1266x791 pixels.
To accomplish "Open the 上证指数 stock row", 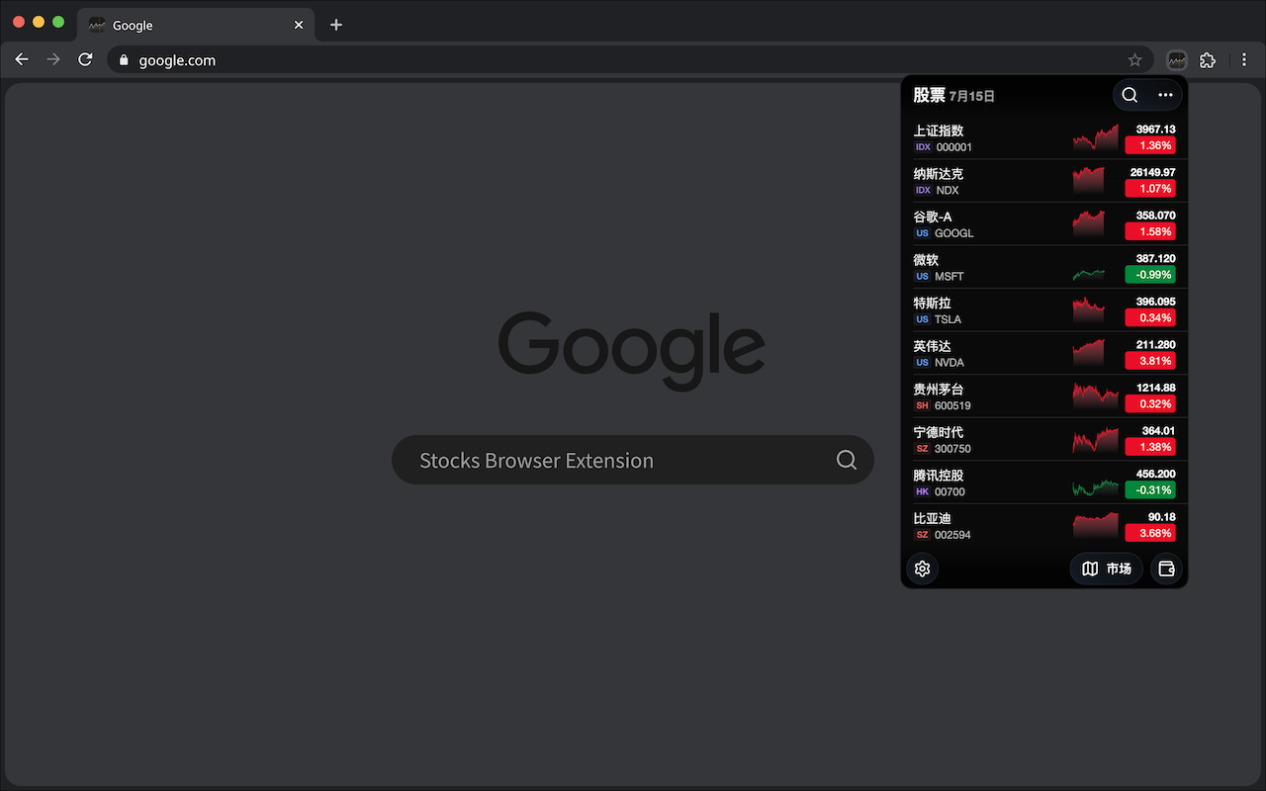I will (1044, 137).
